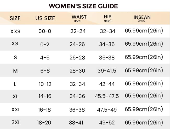170x131 pixels.
Task: Select the US SIZE column header
Action: click(x=45, y=18)
